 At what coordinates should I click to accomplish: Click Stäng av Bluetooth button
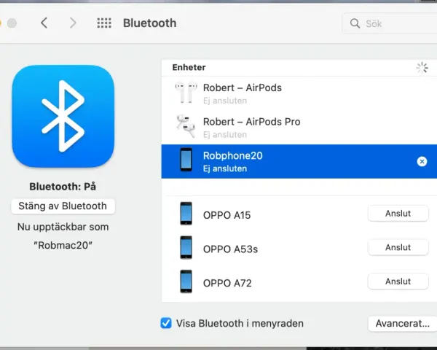(x=63, y=206)
